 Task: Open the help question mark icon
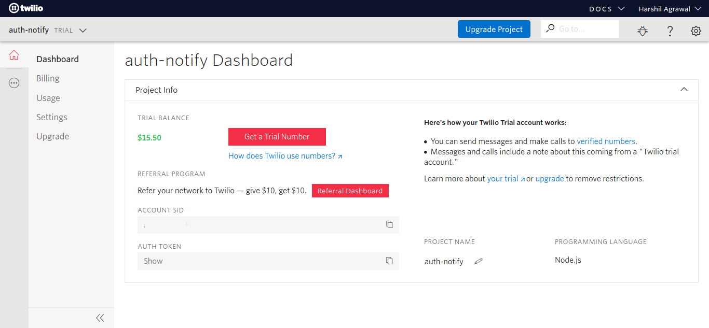(670, 31)
